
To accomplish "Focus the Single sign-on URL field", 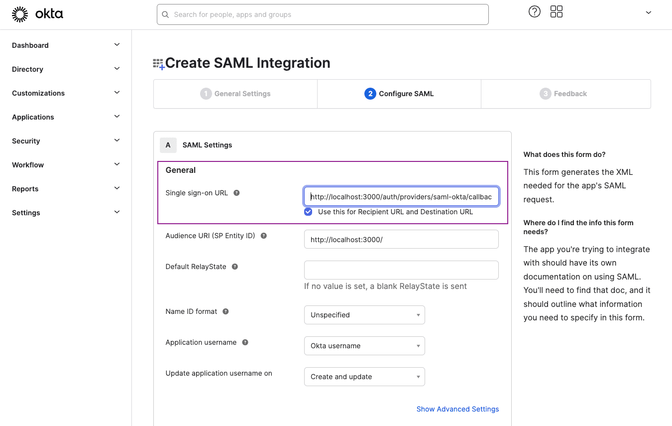I will point(401,197).
